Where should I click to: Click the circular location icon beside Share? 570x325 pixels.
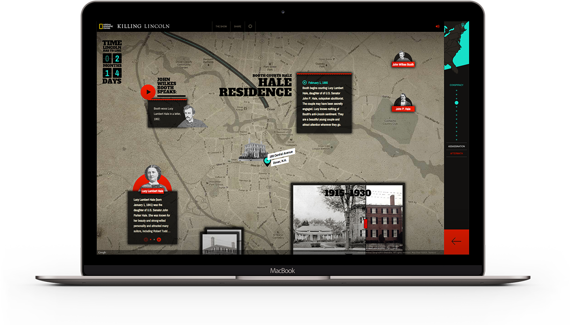(250, 26)
